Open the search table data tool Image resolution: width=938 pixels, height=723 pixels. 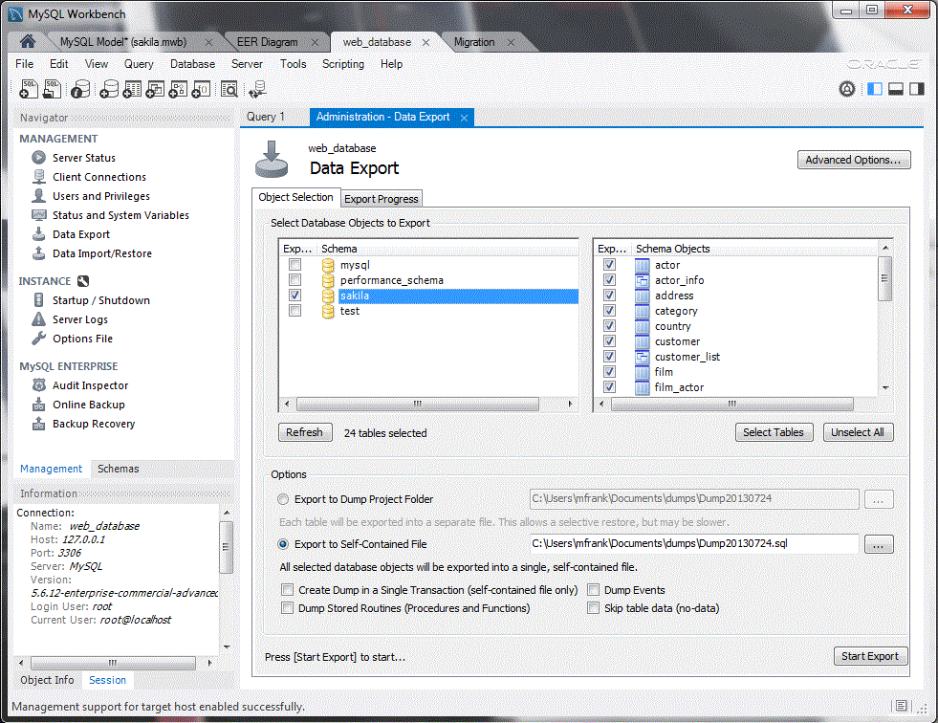click(229, 88)
